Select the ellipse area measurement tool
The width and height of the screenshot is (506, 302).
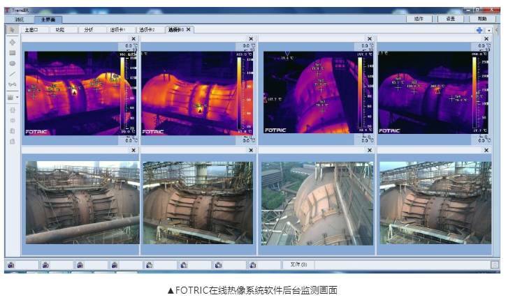pyautogui.click(x=12, y=63)
